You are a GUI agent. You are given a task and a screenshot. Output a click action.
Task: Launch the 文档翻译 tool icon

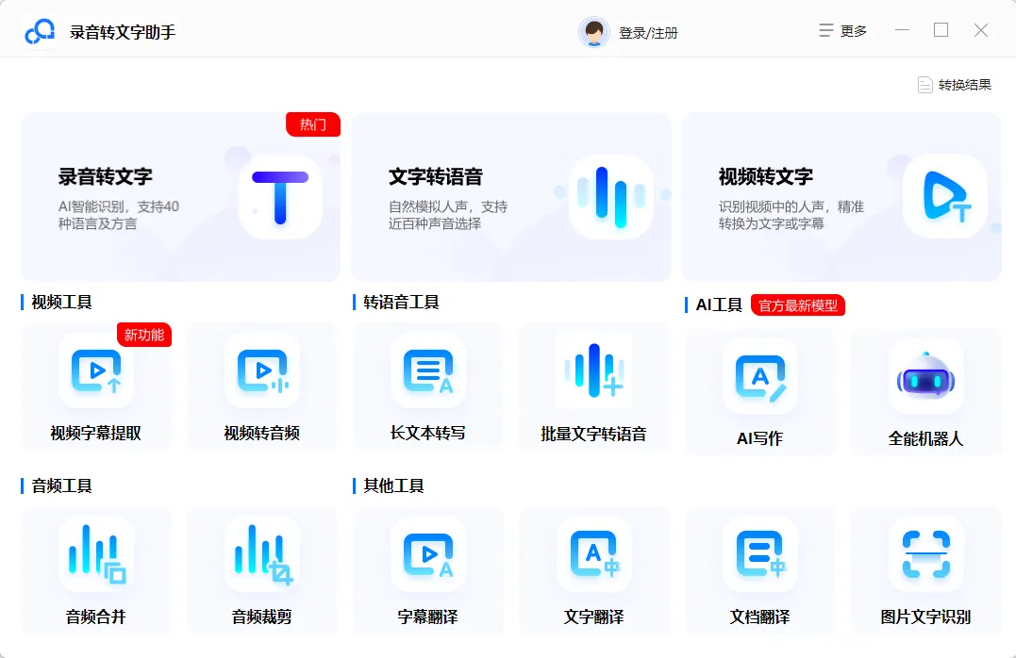point(759,554)
